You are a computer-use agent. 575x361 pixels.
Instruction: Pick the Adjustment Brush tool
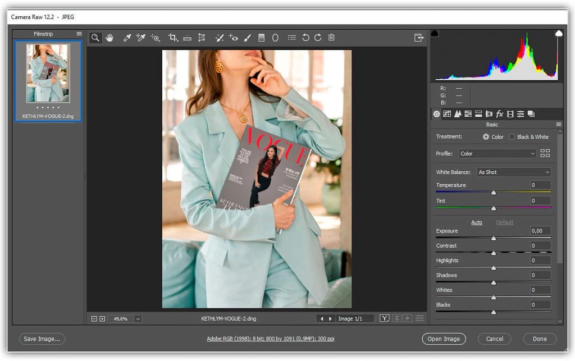click(248, 38)
